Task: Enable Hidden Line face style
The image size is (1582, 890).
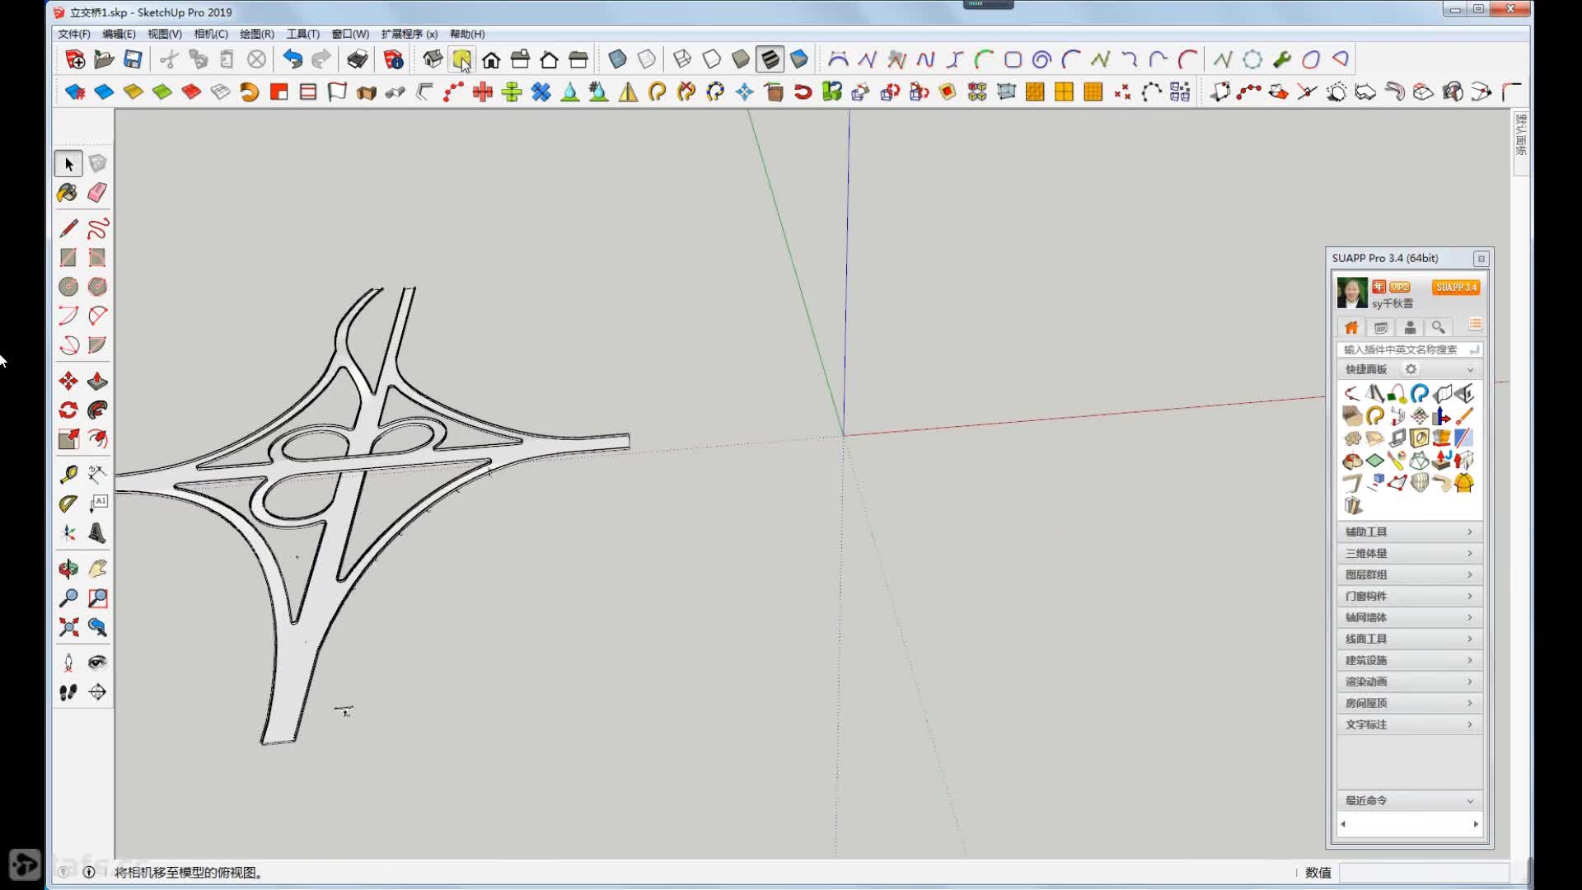Action: (712, 59)
